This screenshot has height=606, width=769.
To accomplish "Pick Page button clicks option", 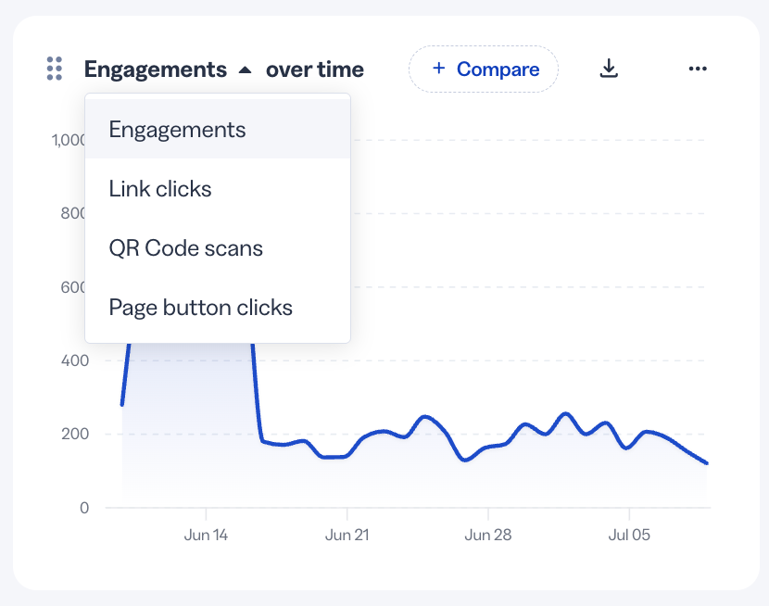I will 218,308.
